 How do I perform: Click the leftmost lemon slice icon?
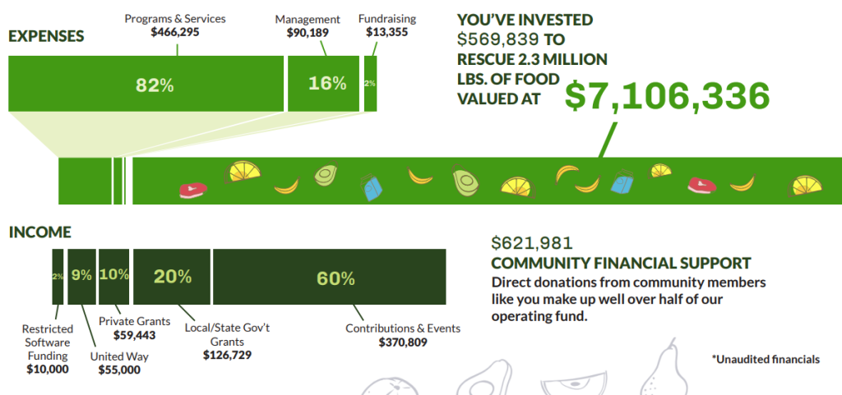click(243, 172)
